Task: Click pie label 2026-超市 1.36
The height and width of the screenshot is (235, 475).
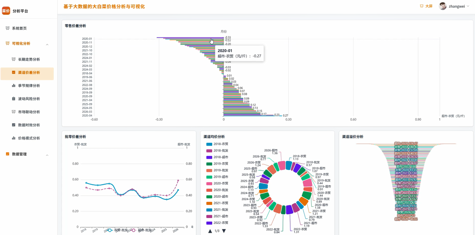Action: 271,152
